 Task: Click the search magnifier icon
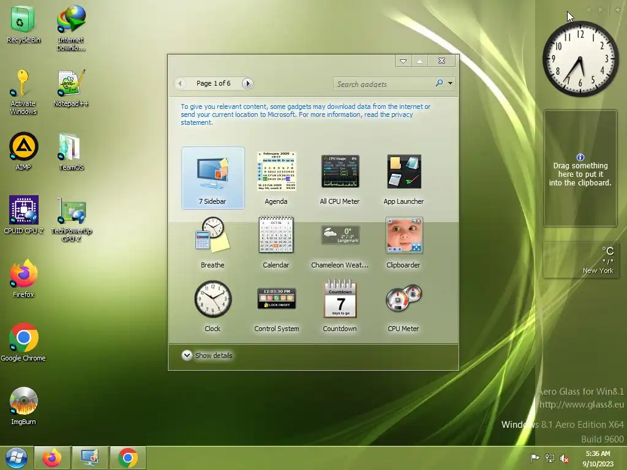439,83
